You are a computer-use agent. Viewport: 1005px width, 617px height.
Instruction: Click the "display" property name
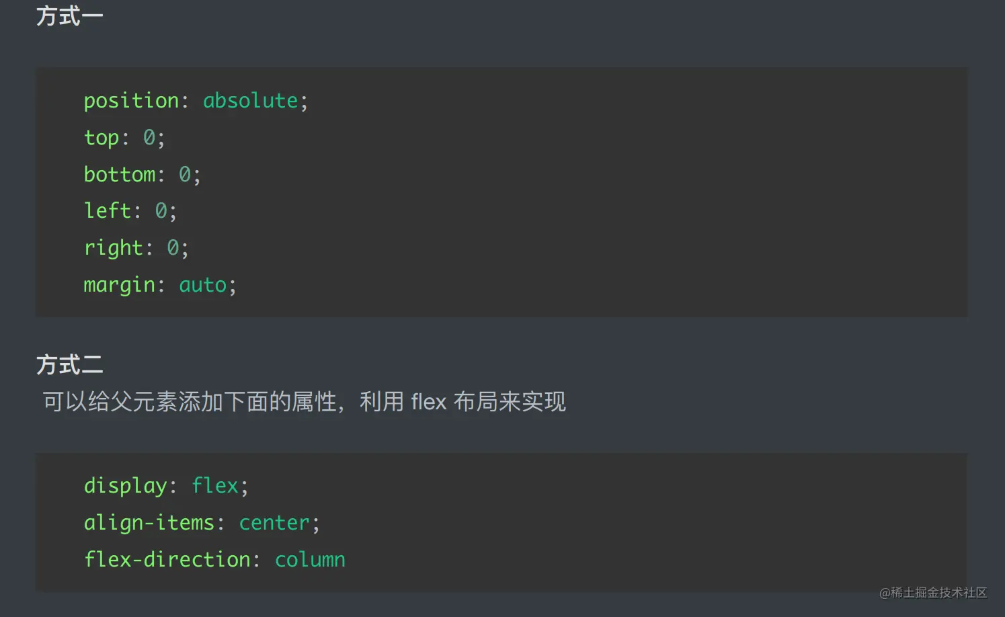click(x=125, y=486)
